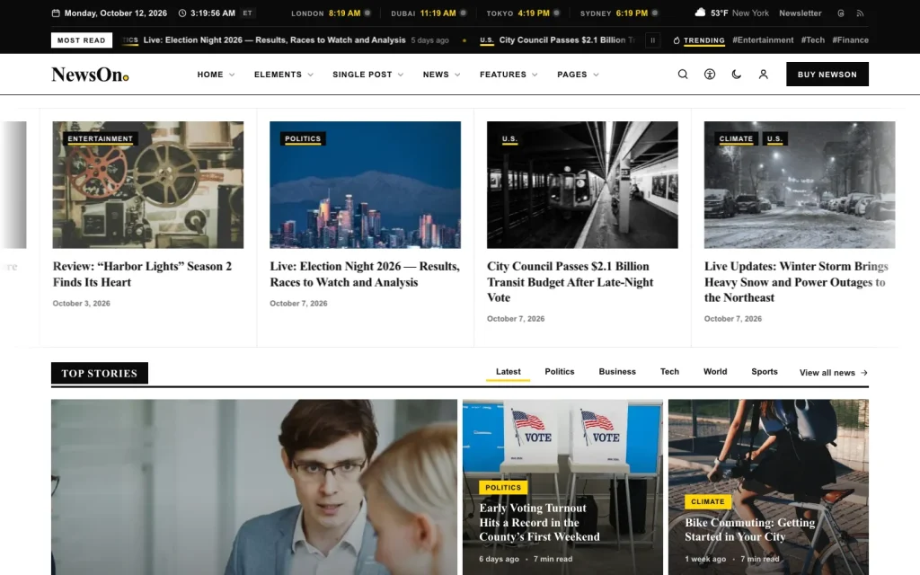Open Bike Commuting story headline
The width and height of the screenshot is (920, 575).
pyautogui.click(x=750, y=529)
